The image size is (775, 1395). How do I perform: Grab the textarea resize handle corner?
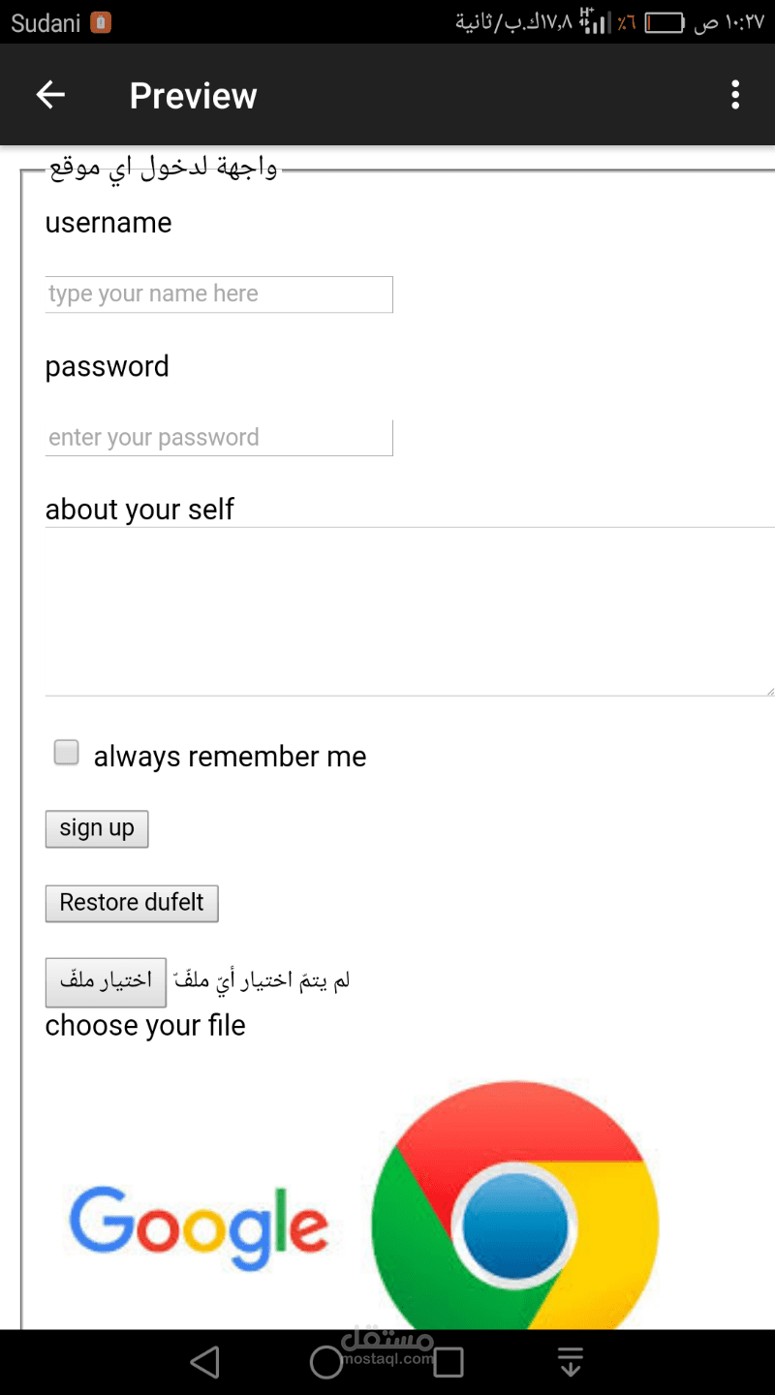coord(769,690)
